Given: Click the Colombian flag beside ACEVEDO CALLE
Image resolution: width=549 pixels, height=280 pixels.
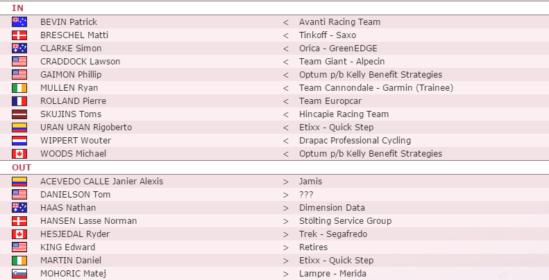Looking at the screenshot, I should click(19, 182).
